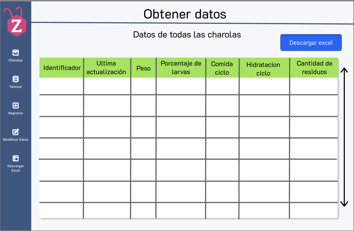Go to Charolas menu label
This screenshot has height=231, width=354.
click(16, 60)
